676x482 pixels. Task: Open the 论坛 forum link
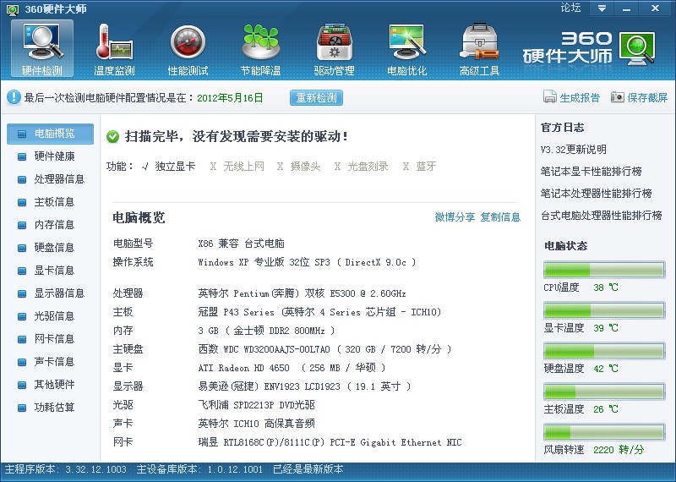(x=570, y=8)
